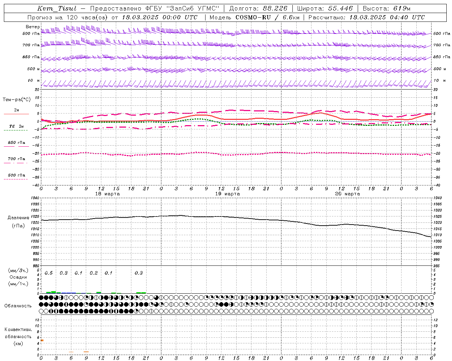This screenshot has height=361, width=452.
Task: Click the (гПа) unit label under Давление
Action: click(18, 226)
